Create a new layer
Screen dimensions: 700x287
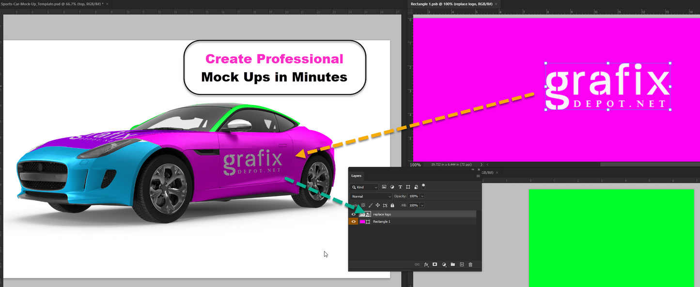point(462,265)
